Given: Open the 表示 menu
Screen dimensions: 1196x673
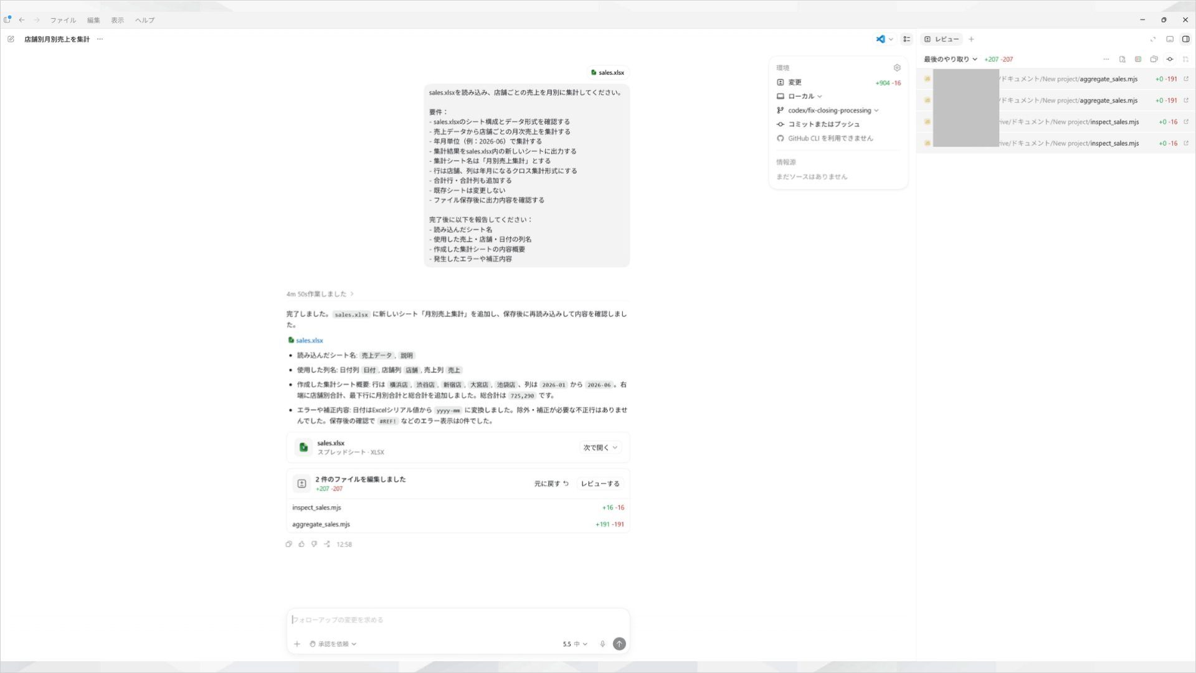Looking at the screenshot, I should [x=117, y=20].
